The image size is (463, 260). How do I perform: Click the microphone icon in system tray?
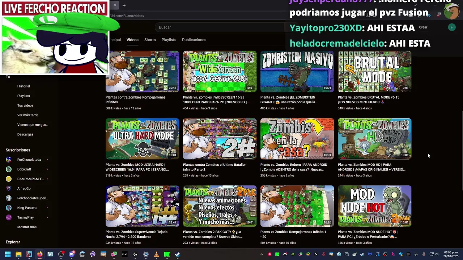click(424, 254)
